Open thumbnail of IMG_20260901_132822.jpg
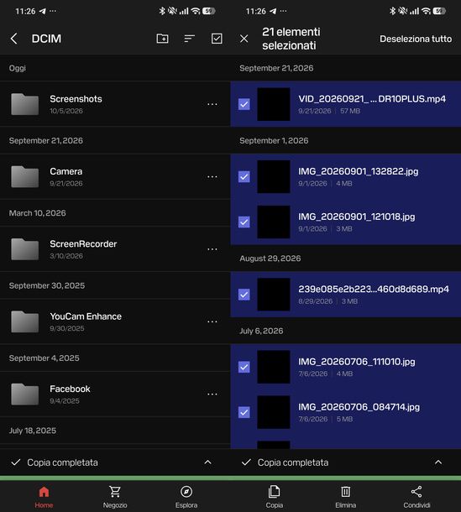The width and height of the screenshot is (461, 512). point(274,176)
